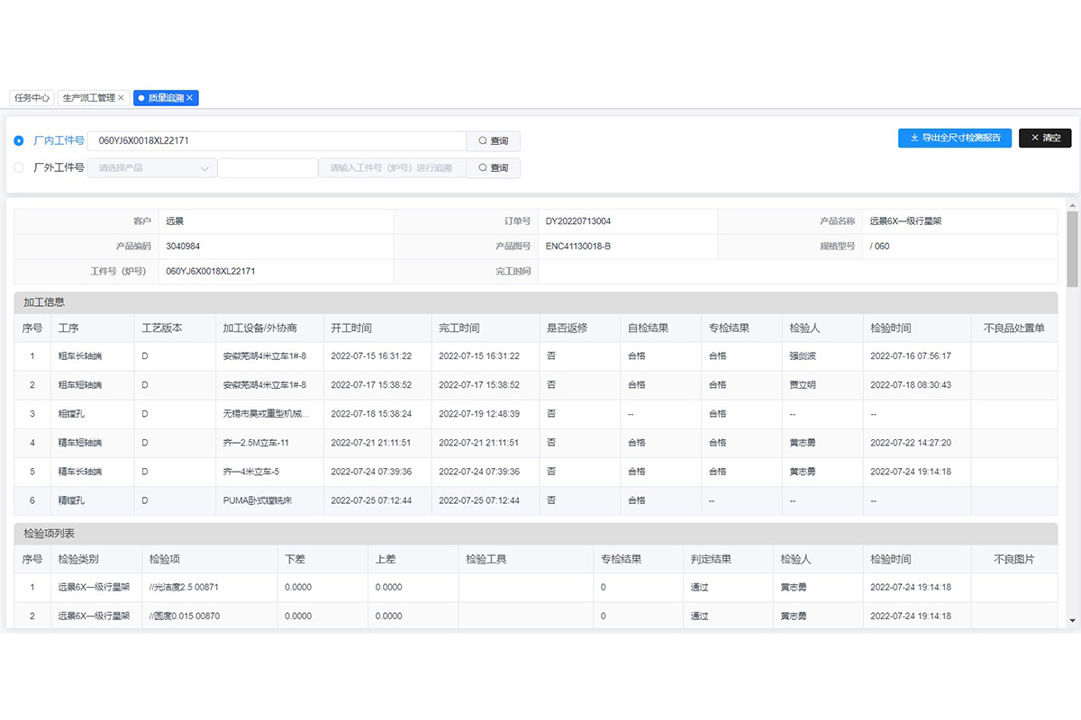Screen dimensions: 1081x720
Task: Switch to the 任务中心 tab
Action: click(32, 98)
